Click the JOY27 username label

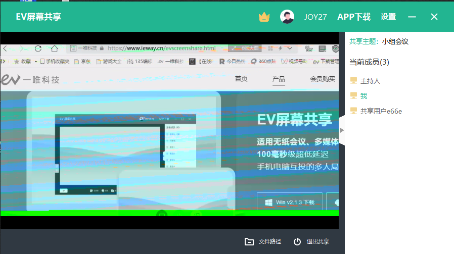coord(315,17)
